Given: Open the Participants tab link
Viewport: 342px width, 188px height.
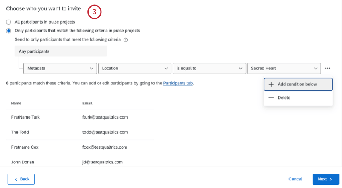Looking at the screenshot, I should 178,83.
